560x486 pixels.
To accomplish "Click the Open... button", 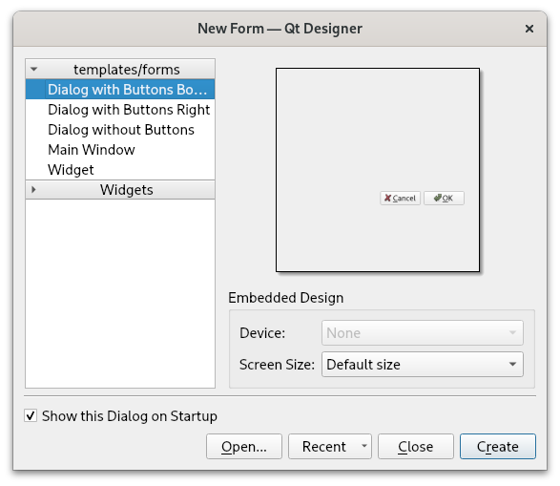I will tap(244, 446).
